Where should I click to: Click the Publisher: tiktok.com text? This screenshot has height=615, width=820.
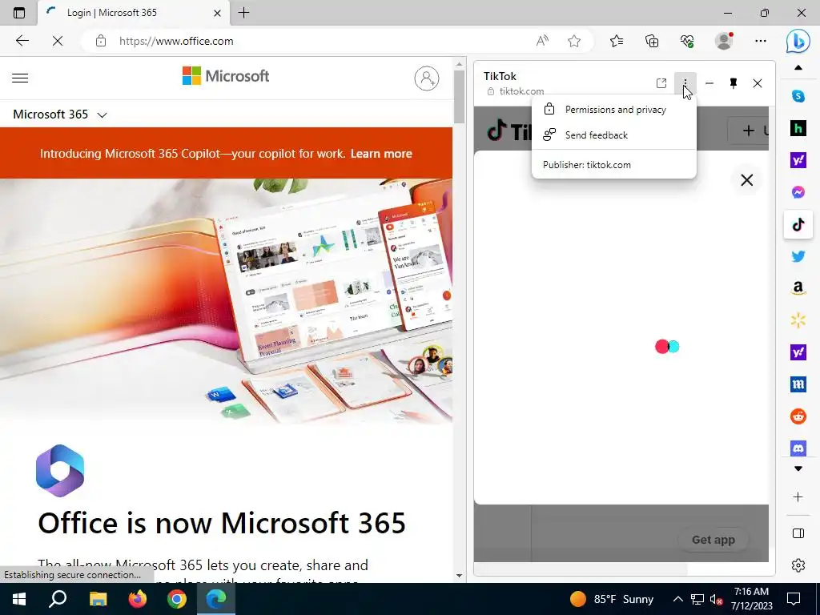(587, 165)
